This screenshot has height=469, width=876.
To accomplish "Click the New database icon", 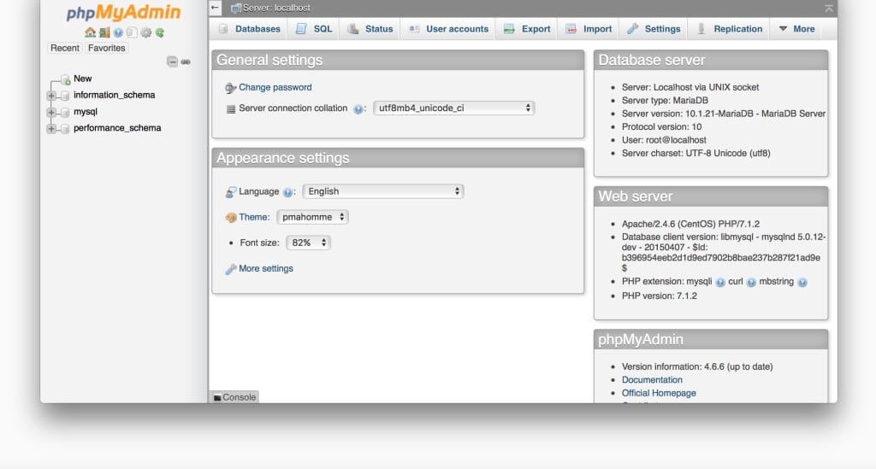I will click(x=65, y=79).
